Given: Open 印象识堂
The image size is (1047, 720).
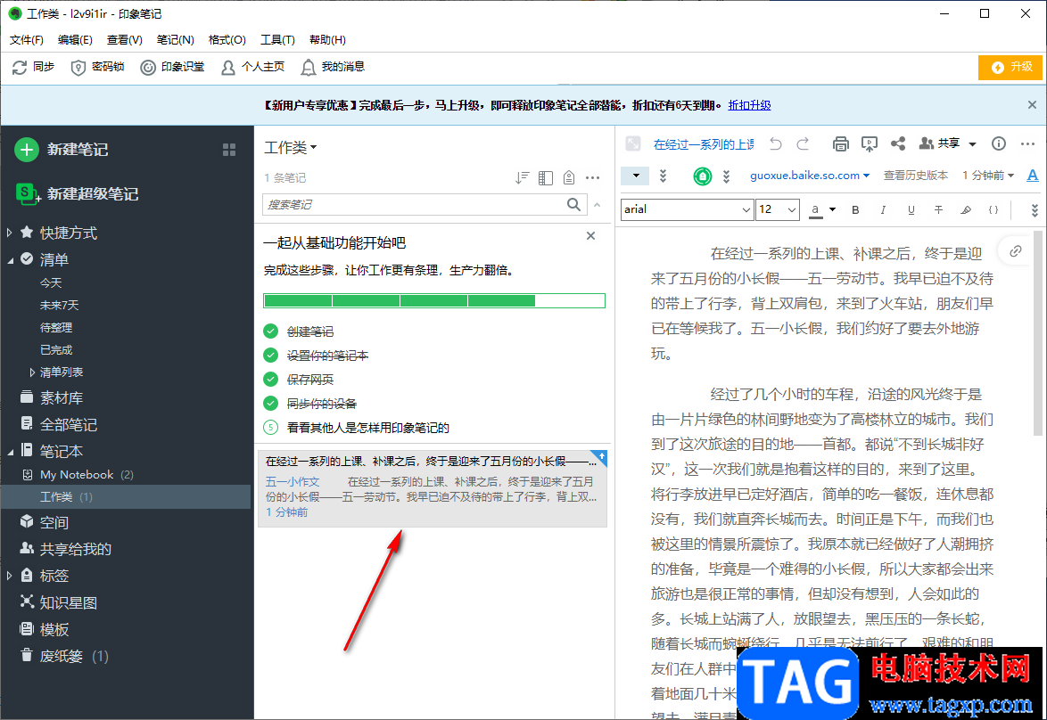Looking at the screenshot, I should tap(172, 68).
